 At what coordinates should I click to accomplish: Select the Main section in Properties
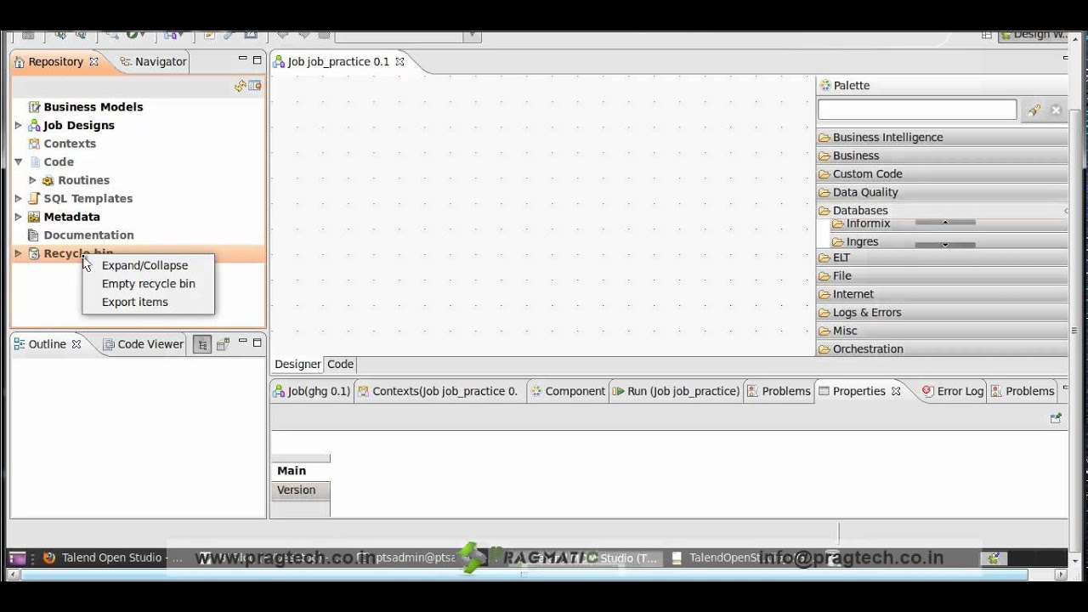pos(300,471)
